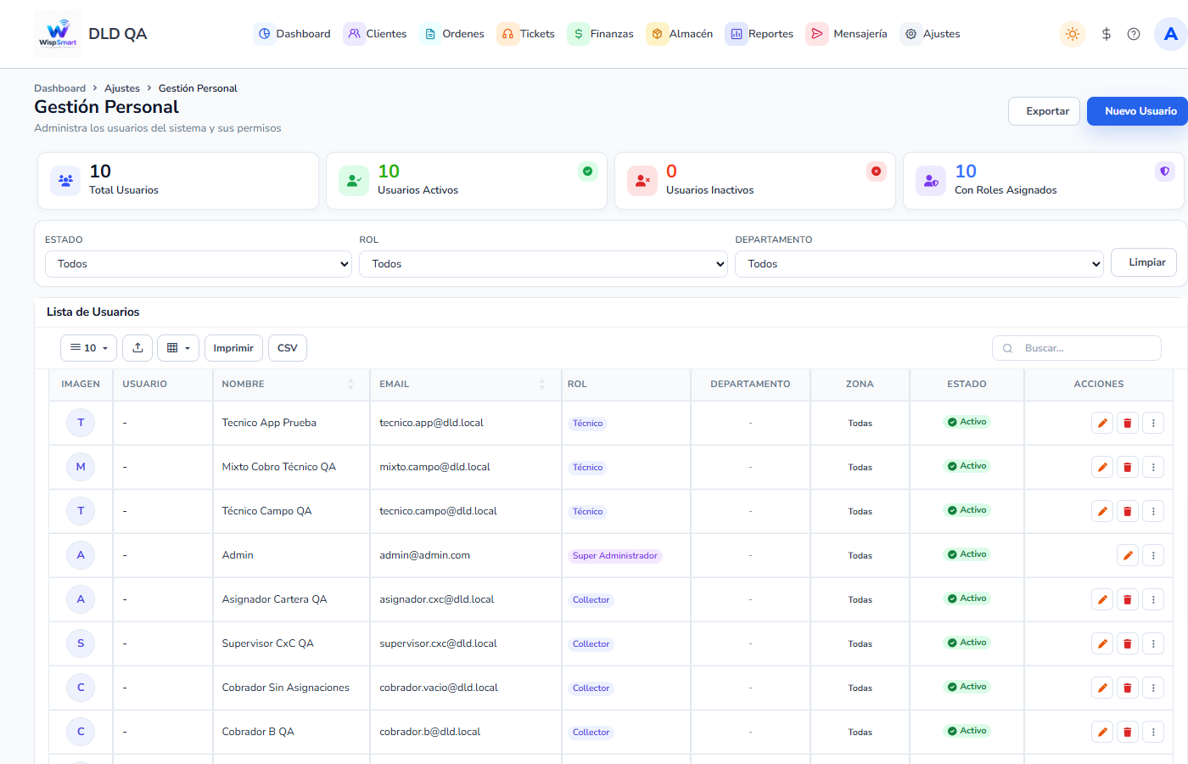Edit the Cobrador B QA user
This screenshot has height=764, width=1188.
(1102, 732)
